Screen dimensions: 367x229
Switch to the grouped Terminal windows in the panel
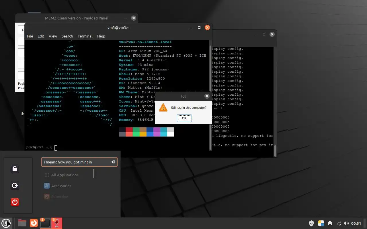pos(45,223)
